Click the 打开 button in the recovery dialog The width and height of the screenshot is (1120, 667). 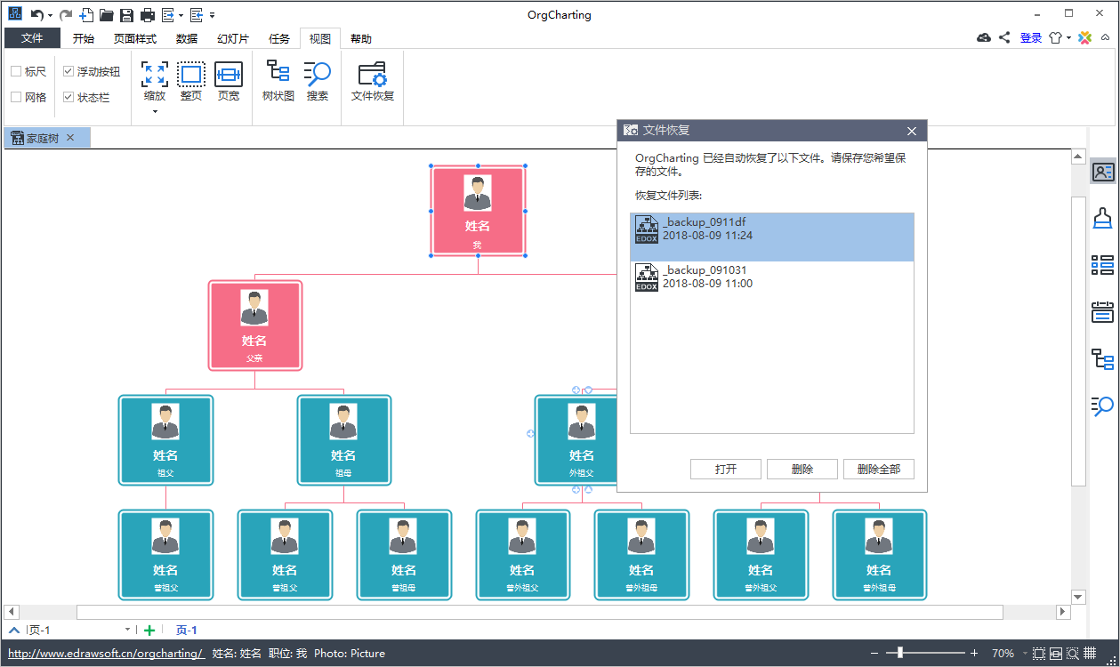pos(726,470)
